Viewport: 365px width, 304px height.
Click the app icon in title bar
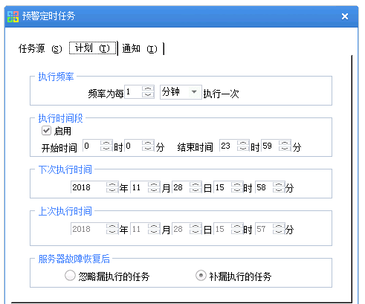pos(13,16)
